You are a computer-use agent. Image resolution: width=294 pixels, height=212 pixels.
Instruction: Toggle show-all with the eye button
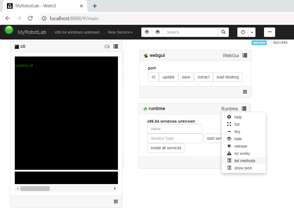(158, 32)
